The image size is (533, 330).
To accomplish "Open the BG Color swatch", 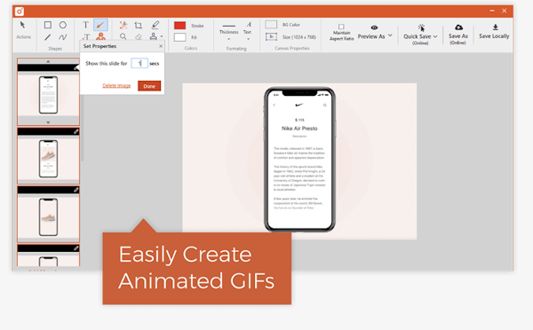I will 271,25.
